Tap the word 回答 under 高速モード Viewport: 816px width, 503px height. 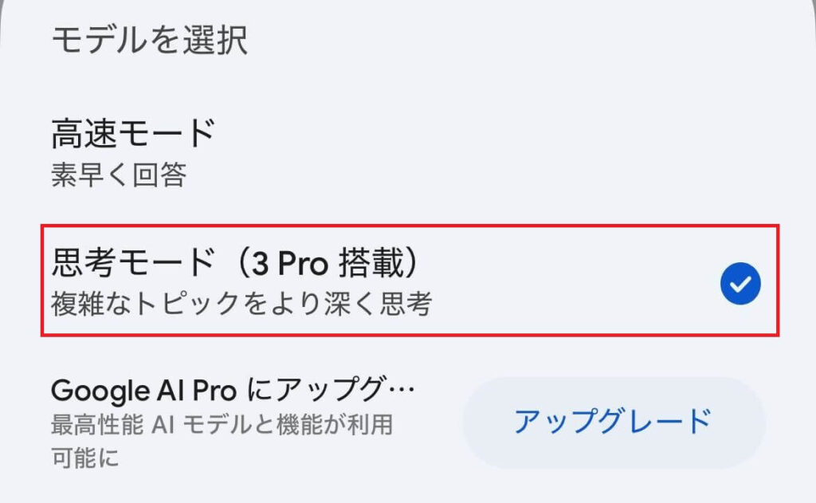[x=159, y=175]
